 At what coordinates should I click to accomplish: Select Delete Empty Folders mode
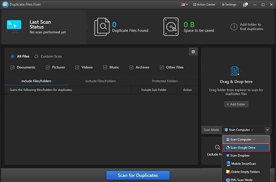[x=246, y=172]
